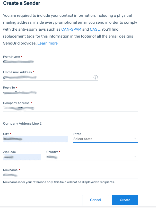Click the Learn more link

point(47,43)
